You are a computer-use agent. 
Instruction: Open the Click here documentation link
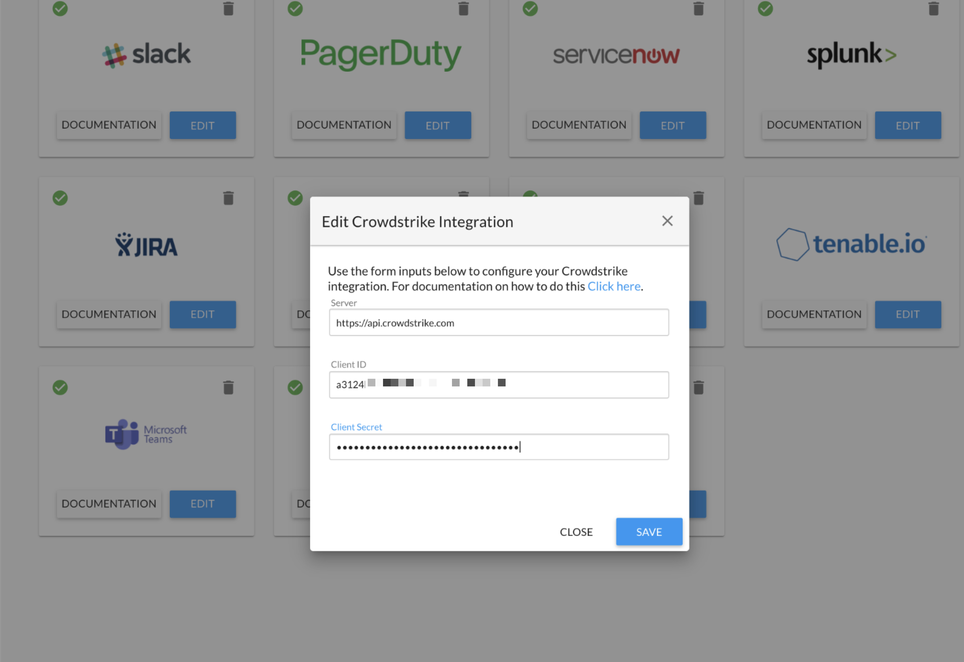tap(614, 286)
